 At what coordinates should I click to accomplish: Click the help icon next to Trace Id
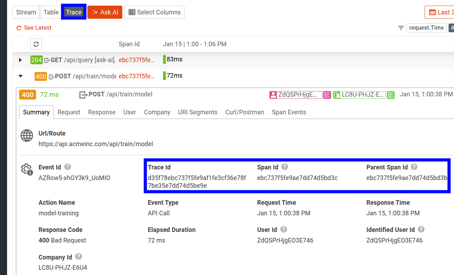pyautogui.click(x=176, y=167)
